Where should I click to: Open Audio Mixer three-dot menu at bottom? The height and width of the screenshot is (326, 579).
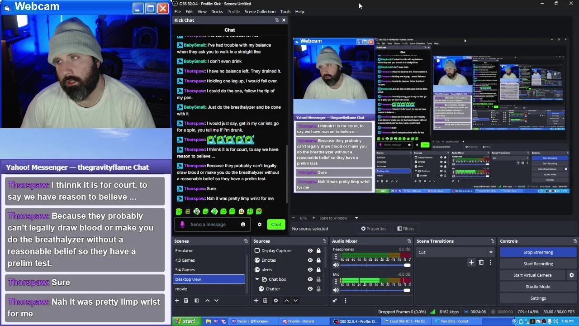coord(345,301)
